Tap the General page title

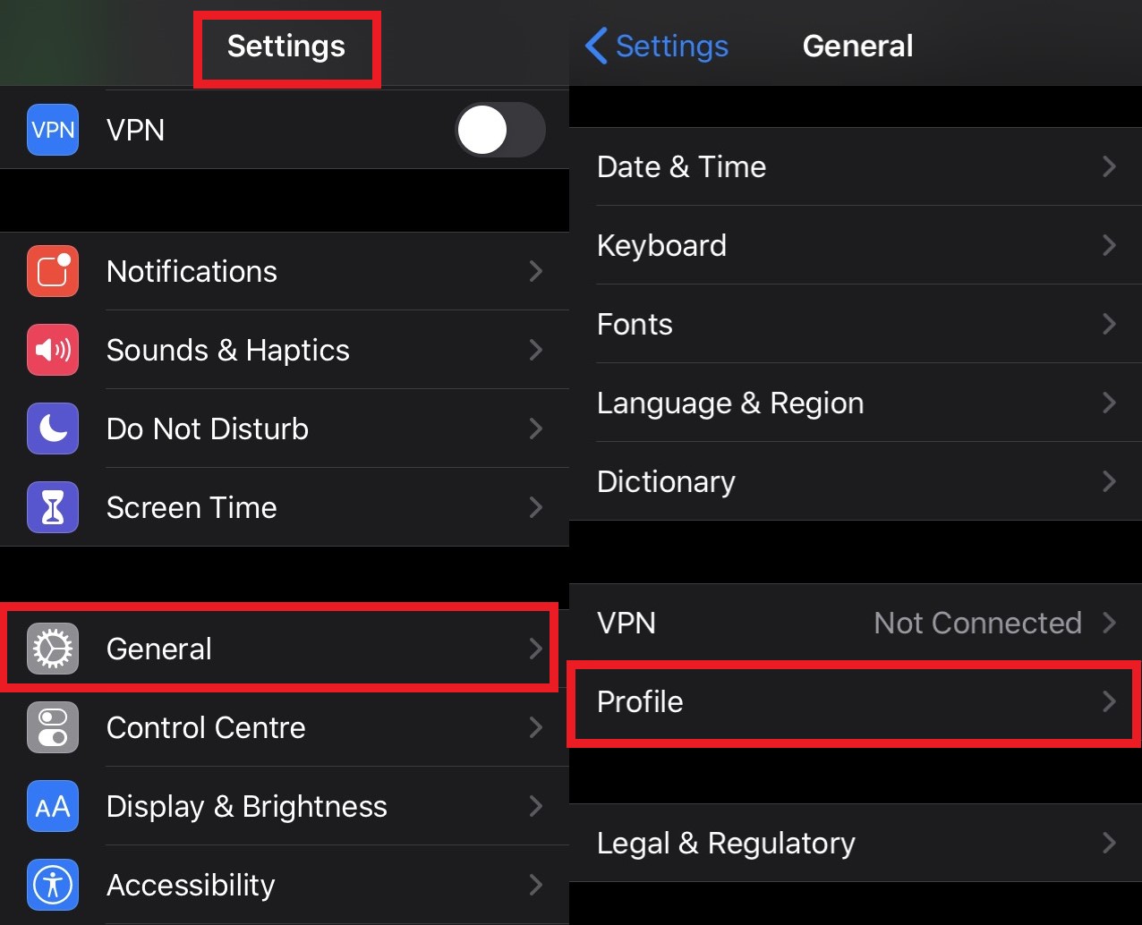click(857, 46)
